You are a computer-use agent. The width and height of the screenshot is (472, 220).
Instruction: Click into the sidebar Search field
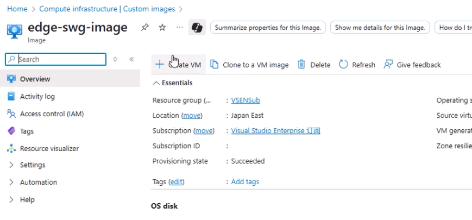56,59
